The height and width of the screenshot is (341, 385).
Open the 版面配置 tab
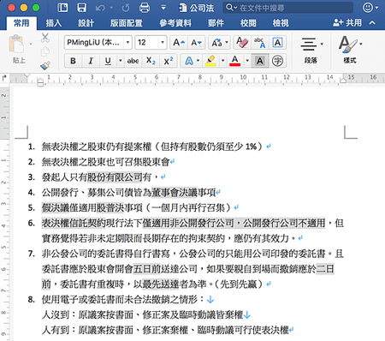pos(127,23)
